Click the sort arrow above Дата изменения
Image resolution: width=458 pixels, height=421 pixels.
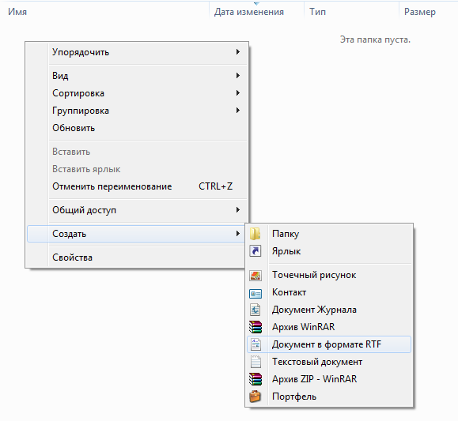[x=256, y=4]
